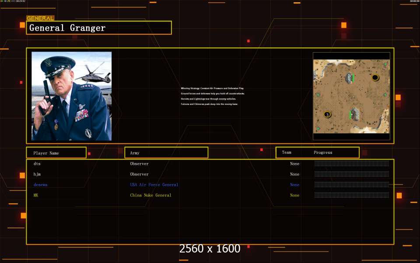Click the empty black start position marker on minimap
The height and width of the screenshot is (263, 420).
click(x=375, y=78)
